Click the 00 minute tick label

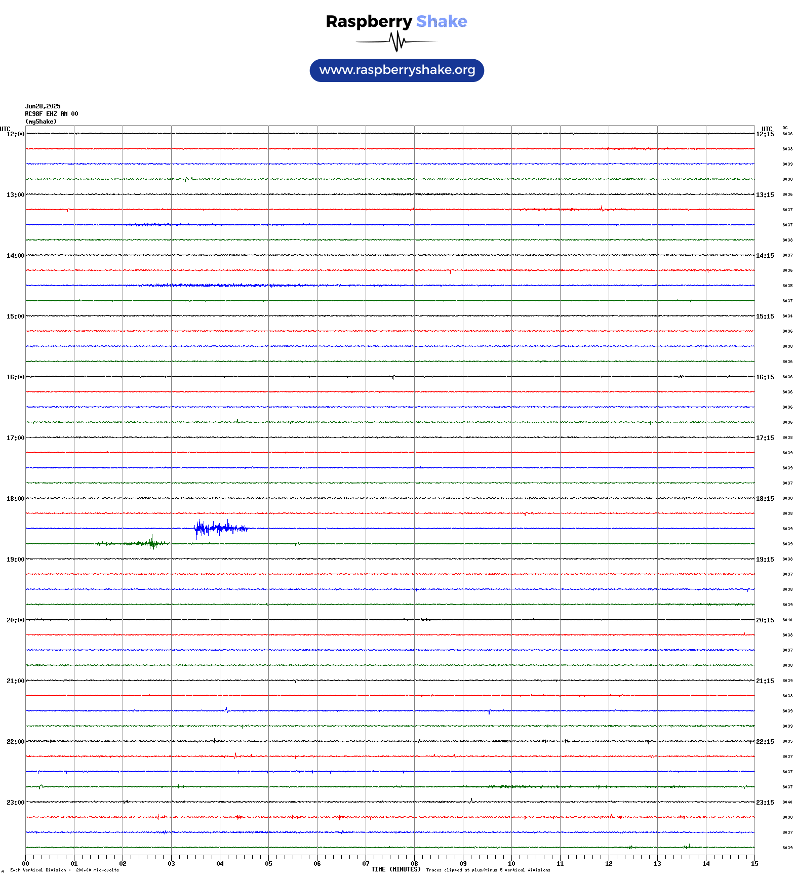(26, 864)
